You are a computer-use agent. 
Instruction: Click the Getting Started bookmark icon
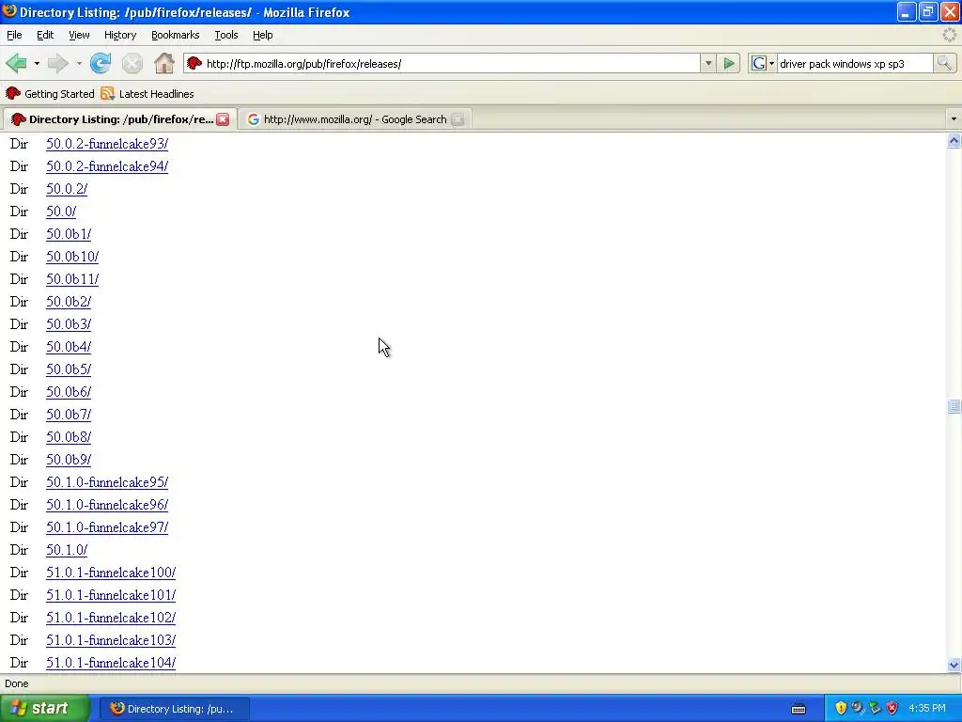click(x=13, y=93)
